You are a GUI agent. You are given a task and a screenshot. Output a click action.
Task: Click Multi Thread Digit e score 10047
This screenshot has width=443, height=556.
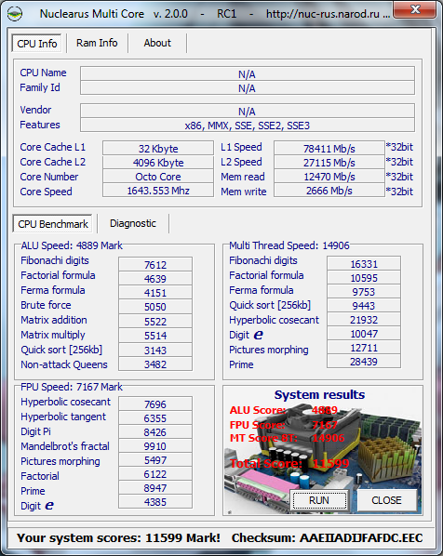click(364, 334)
